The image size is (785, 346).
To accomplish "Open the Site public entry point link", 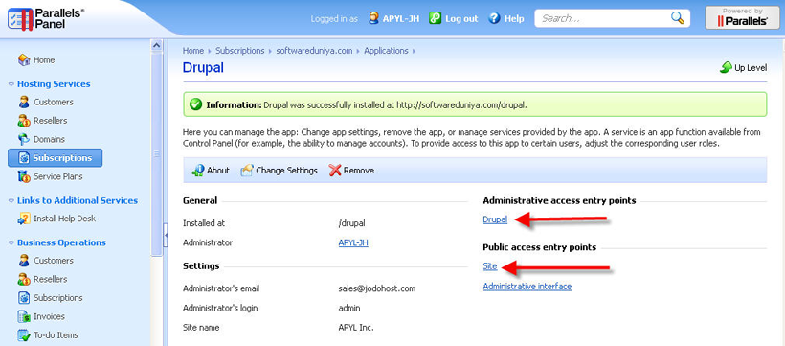I will pyautogui.click(x=490, y=266).
